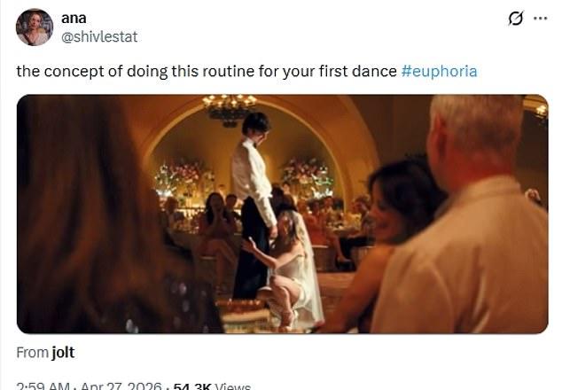562x390 pixels.
Task: View the 54.3K Views count
Action: point(192,386)
